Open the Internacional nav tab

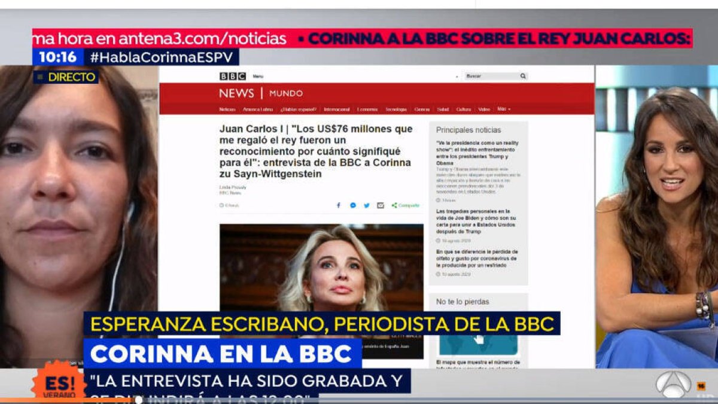coord(337,110)
